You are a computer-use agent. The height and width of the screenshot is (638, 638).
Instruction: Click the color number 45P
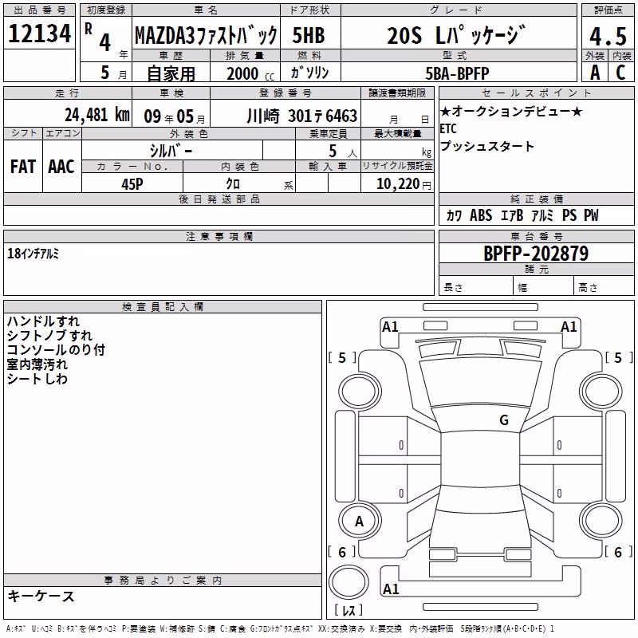coord(132,184)
